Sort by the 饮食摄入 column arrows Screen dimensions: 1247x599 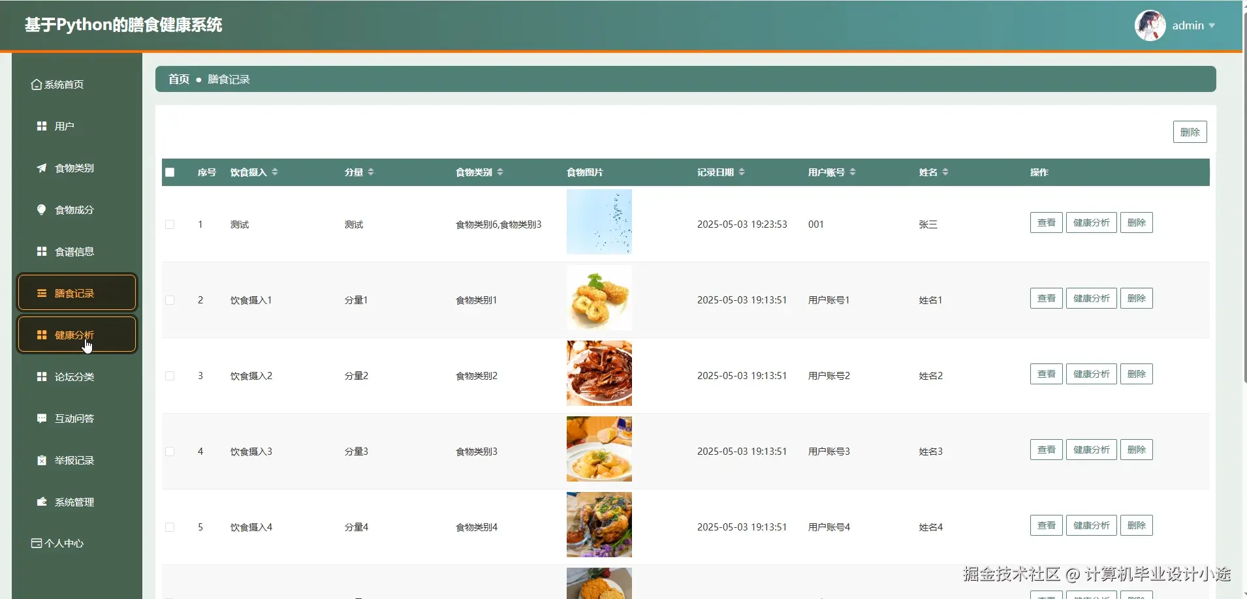(x=275, y=172)
